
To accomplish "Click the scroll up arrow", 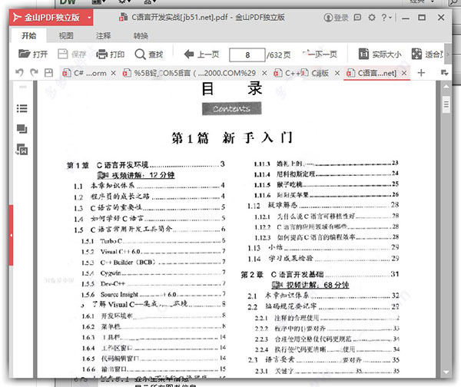I will pyautogui.click(x=446, y=86).
